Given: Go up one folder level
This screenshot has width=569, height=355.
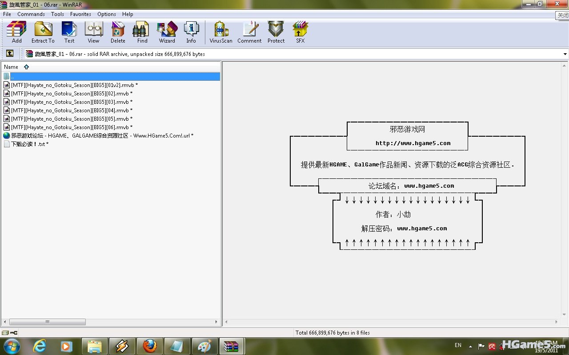Looking at the screenshot, I should pos(9,54).
